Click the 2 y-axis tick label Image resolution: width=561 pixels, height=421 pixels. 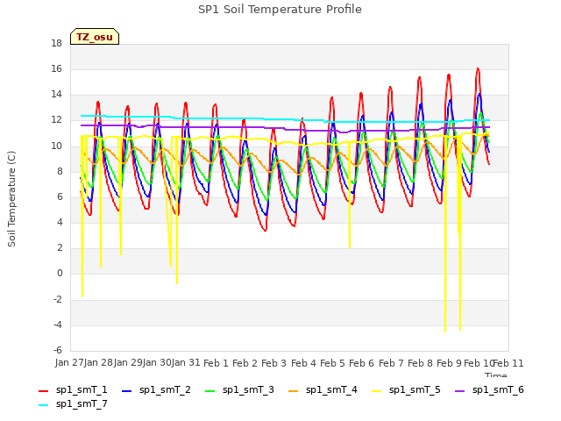pyautogui.click(x=60, y=248)
